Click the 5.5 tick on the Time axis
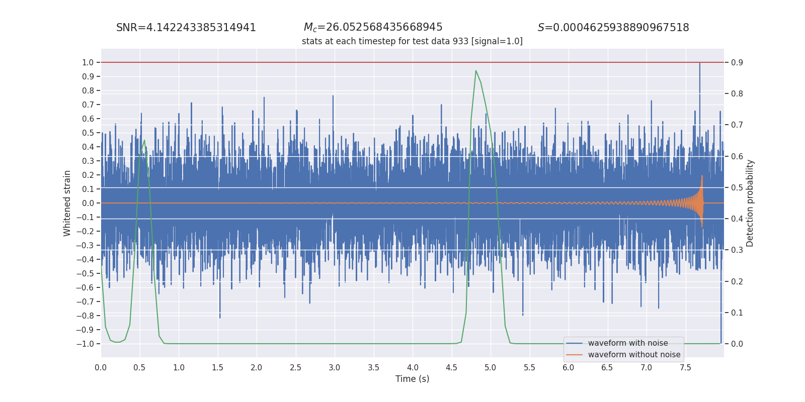 coord(530,367)
